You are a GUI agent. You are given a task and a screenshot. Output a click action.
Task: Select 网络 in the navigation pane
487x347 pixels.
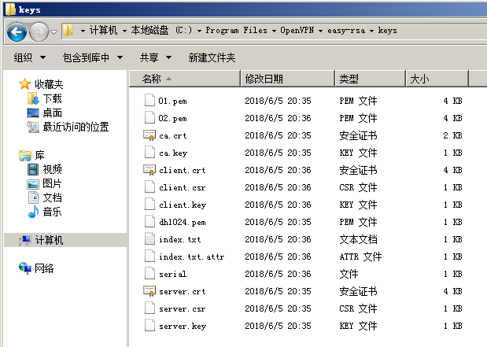(44, 268)
